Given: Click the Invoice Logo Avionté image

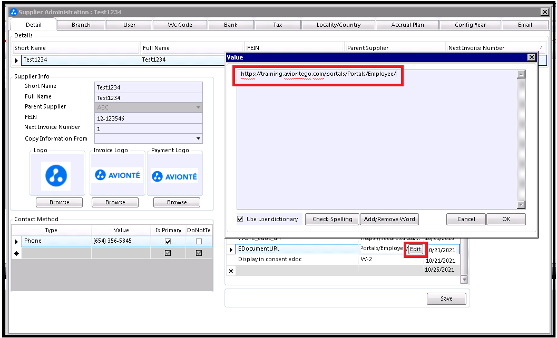Looking at the screenshot, I should click(x=116, y=175).
